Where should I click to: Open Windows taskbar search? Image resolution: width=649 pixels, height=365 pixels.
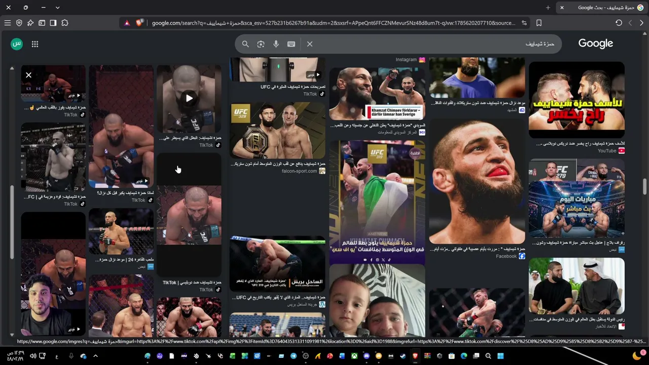coord(488,356)
